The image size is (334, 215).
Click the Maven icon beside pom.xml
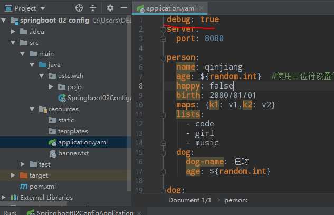24,187
